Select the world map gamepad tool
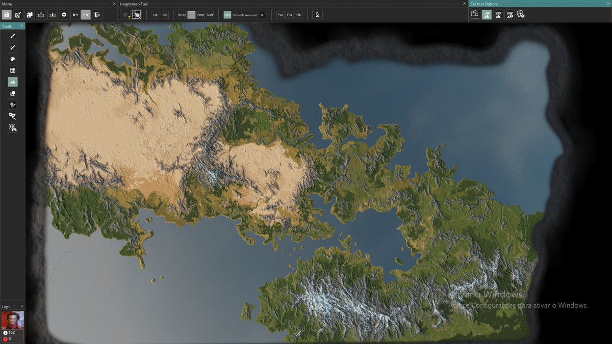612x344 pixels. (x=13, y=127)
